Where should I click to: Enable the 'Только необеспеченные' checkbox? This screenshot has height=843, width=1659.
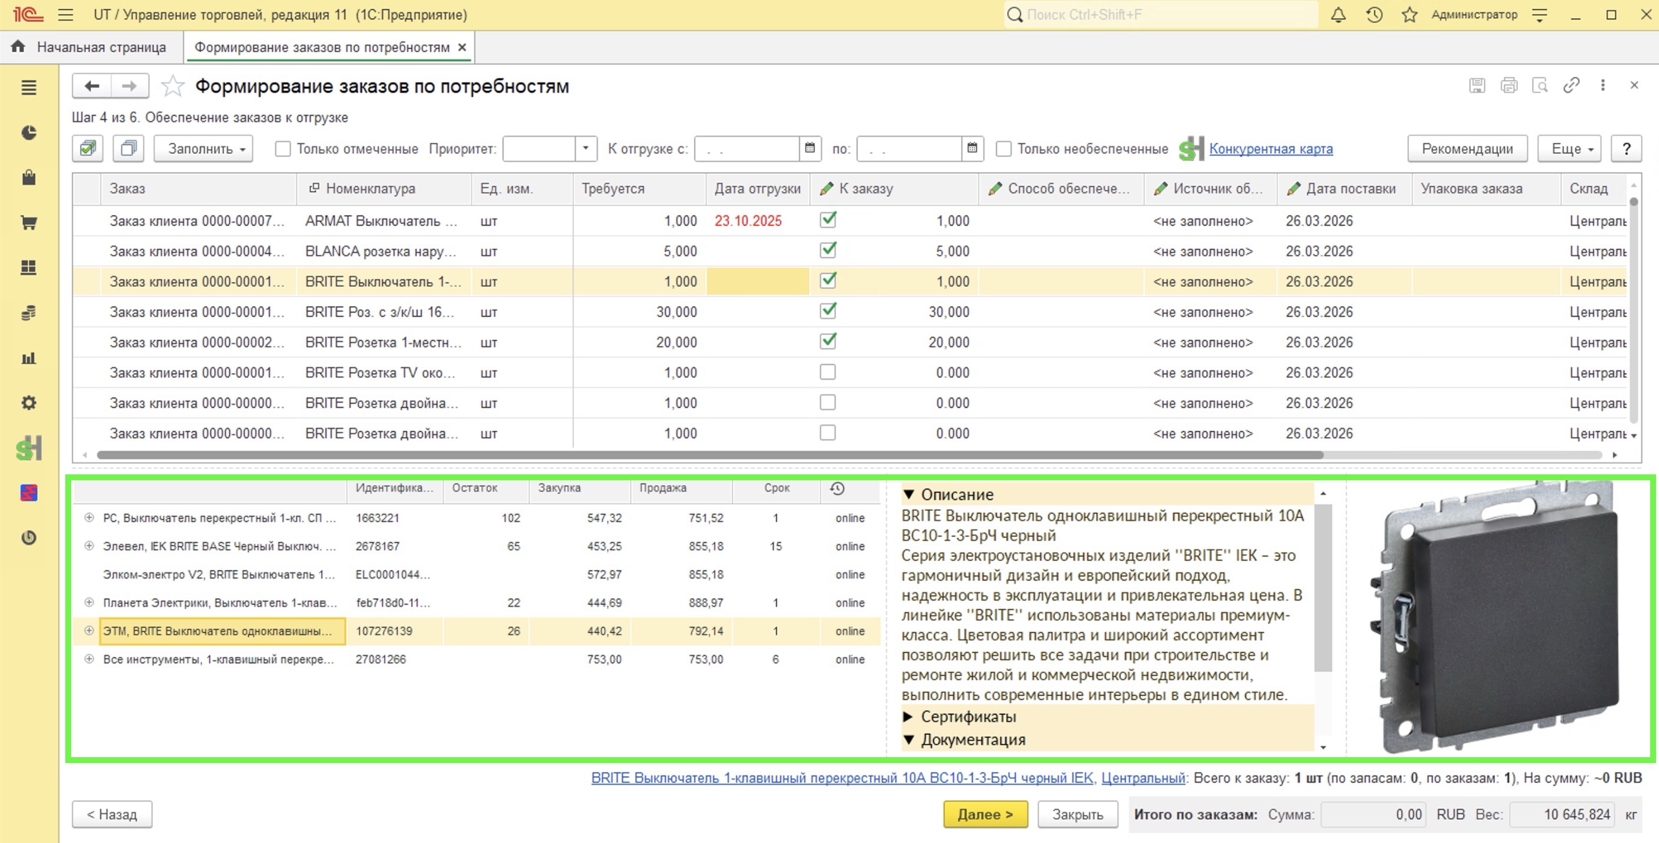tap(1004, 149)
